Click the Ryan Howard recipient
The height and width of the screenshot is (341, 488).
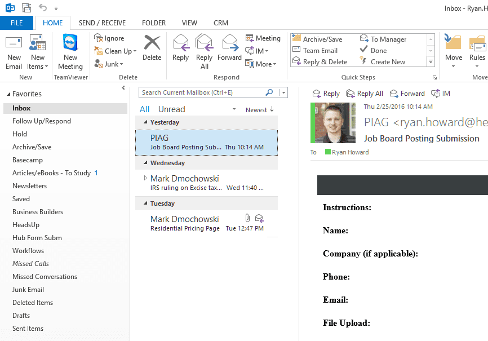click(350, 152)
